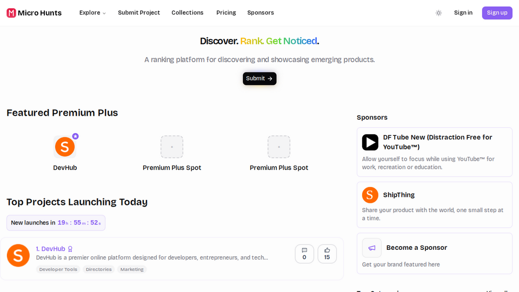The height and width of the screenshot is (292, 519).
Task: Click the first empty Premium Plus Spot placeholder
Action: [x=172, y=147]
